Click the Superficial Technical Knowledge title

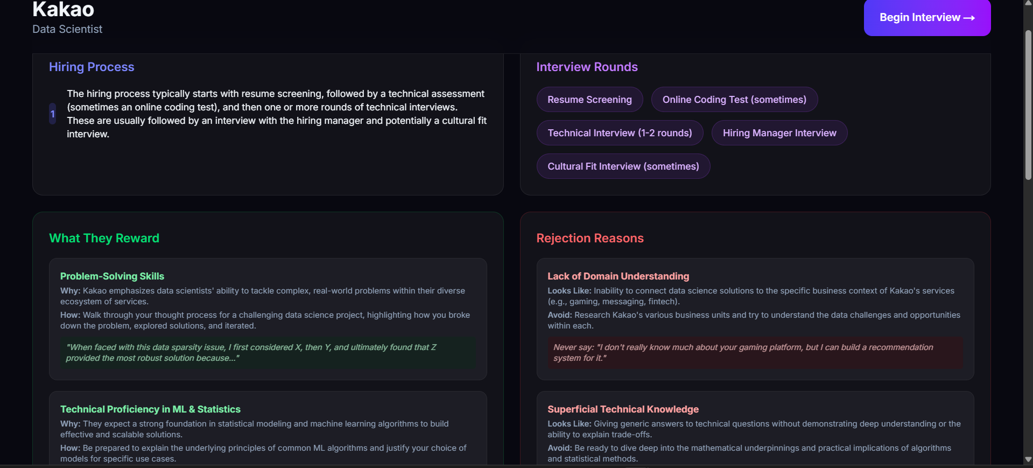tap(623, 409)
